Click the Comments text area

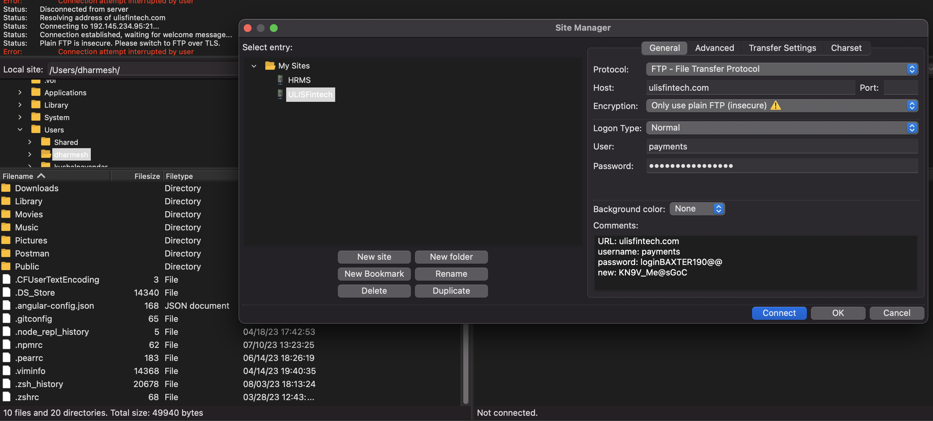coord(756,263)
